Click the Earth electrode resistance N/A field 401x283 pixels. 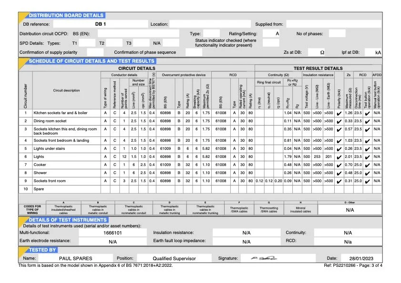point(113,242)
